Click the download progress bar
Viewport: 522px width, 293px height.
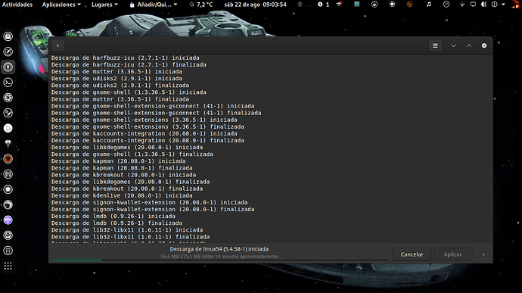click(219, 260)
